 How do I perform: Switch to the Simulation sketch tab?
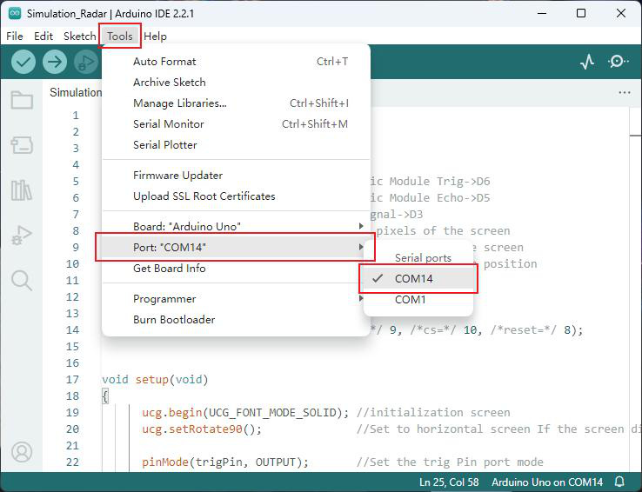pyautogui.click(x=76, y=92)
